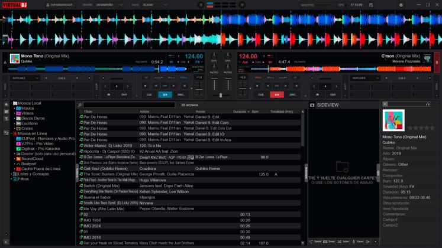Toggle loop IN on deck B

317,94
